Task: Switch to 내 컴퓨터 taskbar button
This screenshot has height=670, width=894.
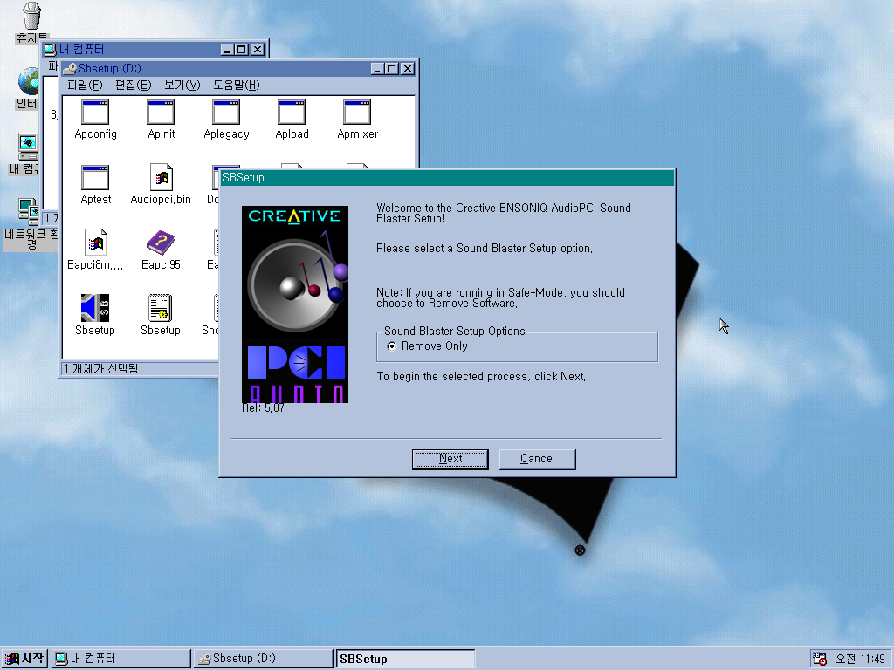Action: click(120, 659)
